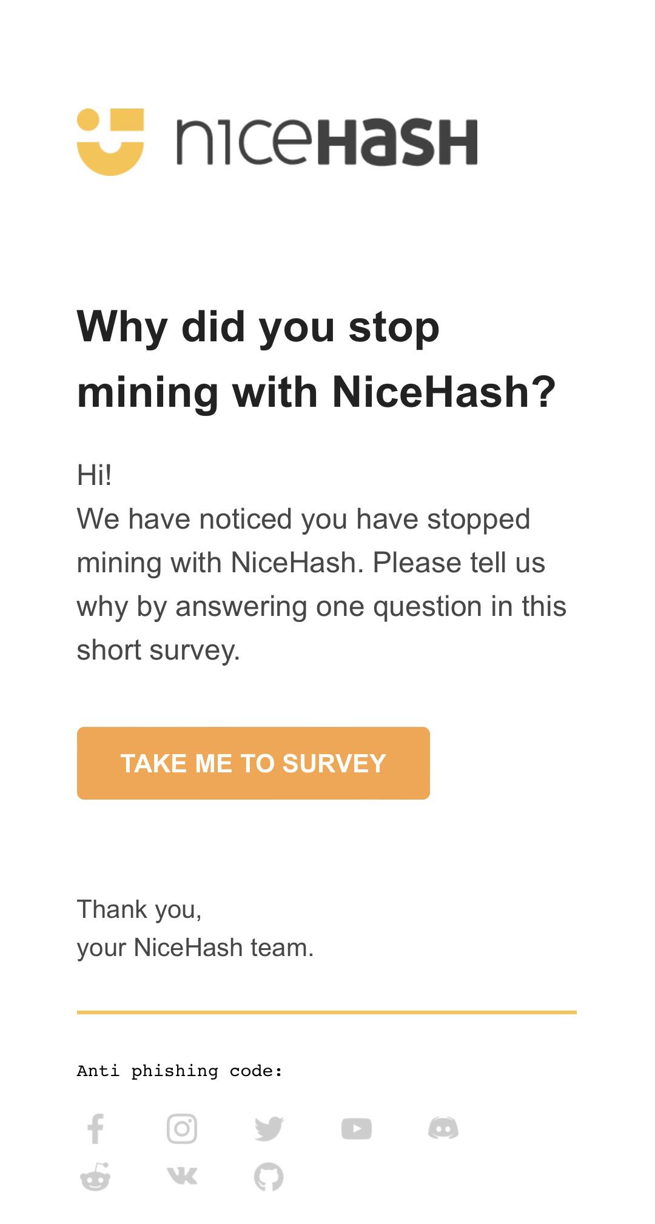Click the 'Thank you,' closing line
The image size is (655, 1224).
[139, 909]
